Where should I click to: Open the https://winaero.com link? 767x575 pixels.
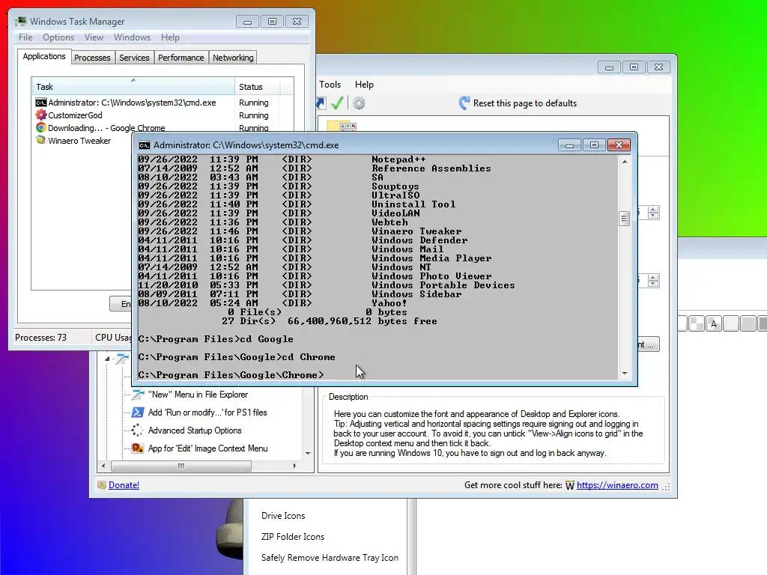[x=617, y=485]
